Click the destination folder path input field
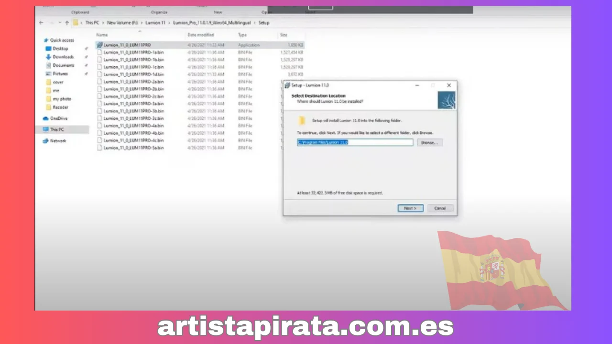Screen dimensions: 612x344 pos(355,142)
